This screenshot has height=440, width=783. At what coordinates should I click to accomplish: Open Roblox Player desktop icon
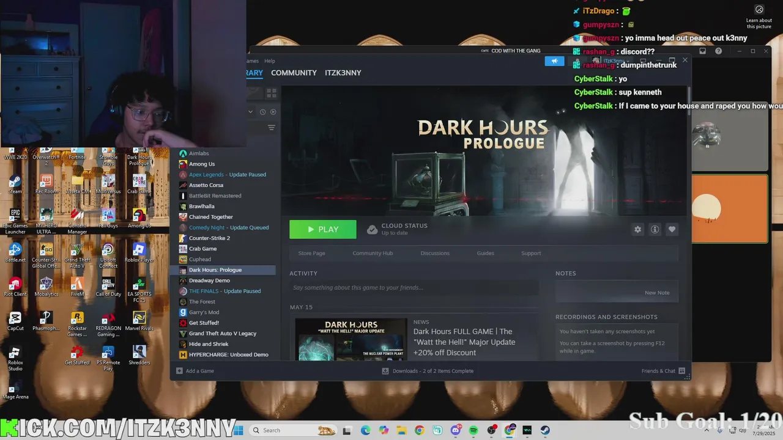(x=139, y=252)
